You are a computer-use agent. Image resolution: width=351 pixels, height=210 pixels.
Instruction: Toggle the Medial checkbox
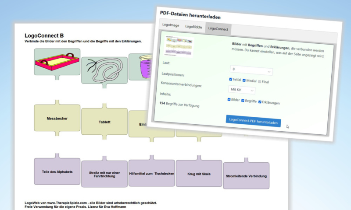[x=244, y=80]
